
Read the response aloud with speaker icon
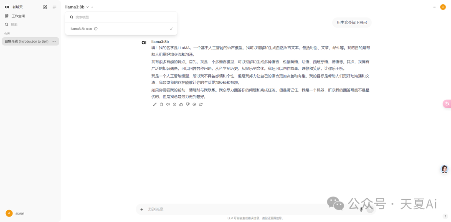168,104
